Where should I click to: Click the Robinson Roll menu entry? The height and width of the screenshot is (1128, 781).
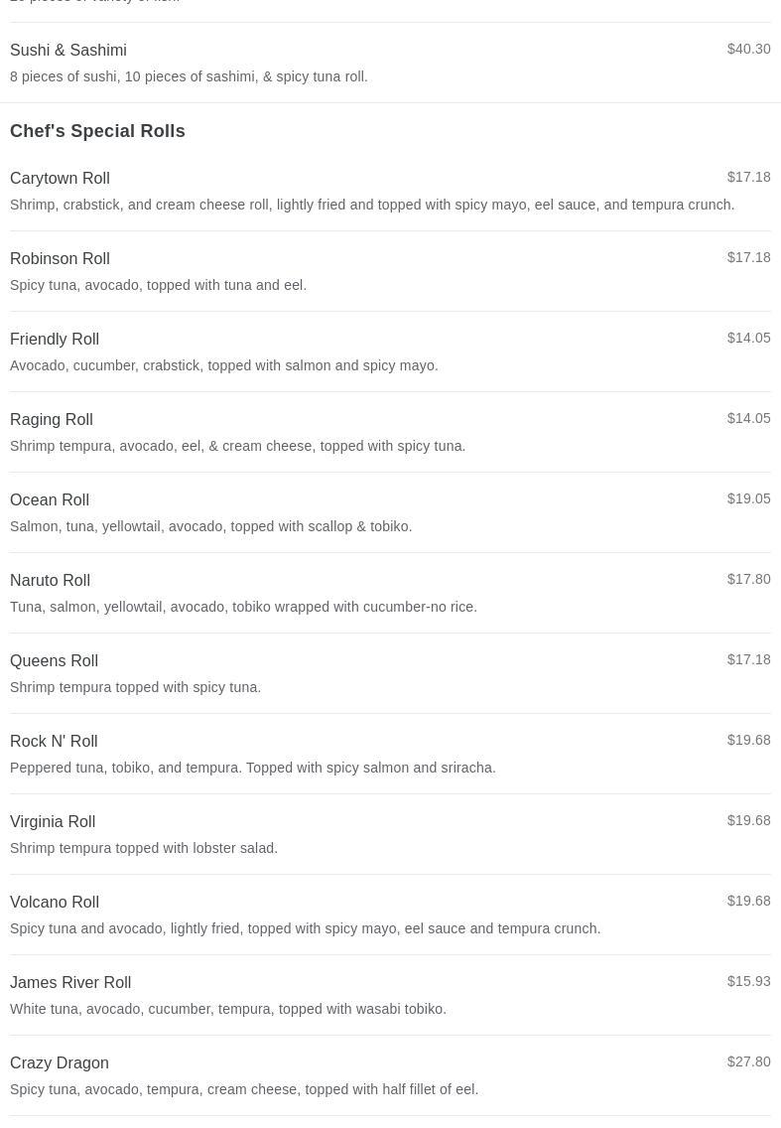(60, 259)
